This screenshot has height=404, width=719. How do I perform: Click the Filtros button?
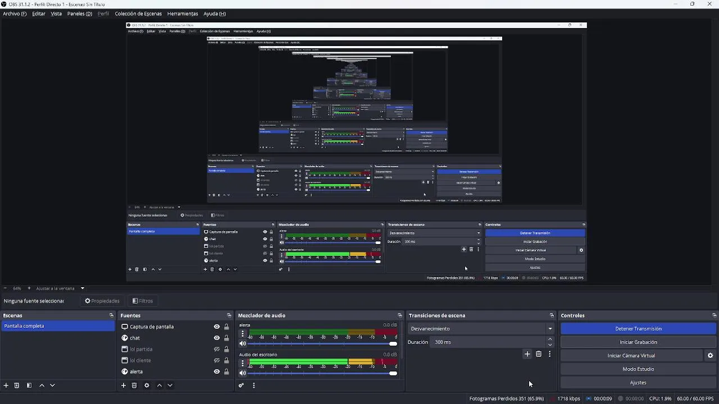tap(143, 301)
